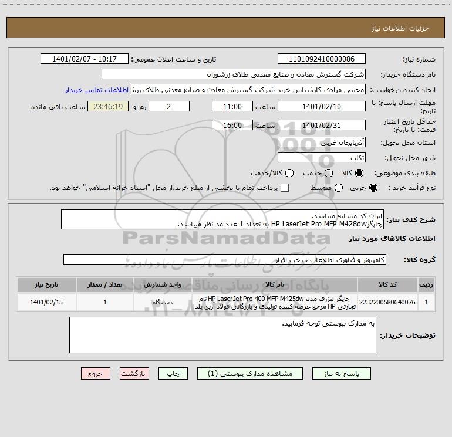Click the response deadline date 1401/02/10
Image resolution: width=452 pixels, height=437 pixels.
pos(322,106)
